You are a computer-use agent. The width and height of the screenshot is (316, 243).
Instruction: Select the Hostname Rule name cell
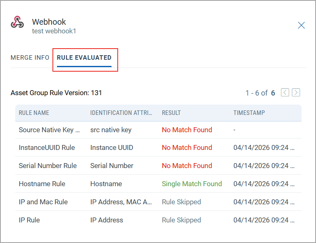42,184
